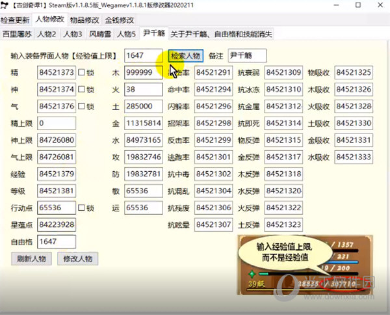Select the 尹千觞 character tab
The width and height of the screenshot is (390, 315).
[x=154, y=33]
